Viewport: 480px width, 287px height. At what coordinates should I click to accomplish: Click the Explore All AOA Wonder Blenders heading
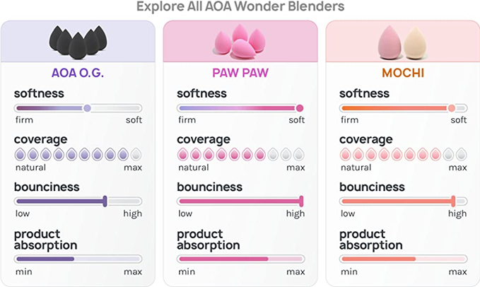coord(240,7)
